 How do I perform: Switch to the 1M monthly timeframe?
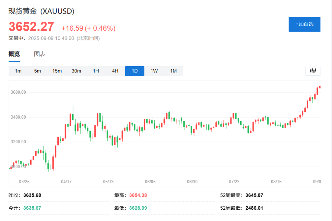click(173, 71)
